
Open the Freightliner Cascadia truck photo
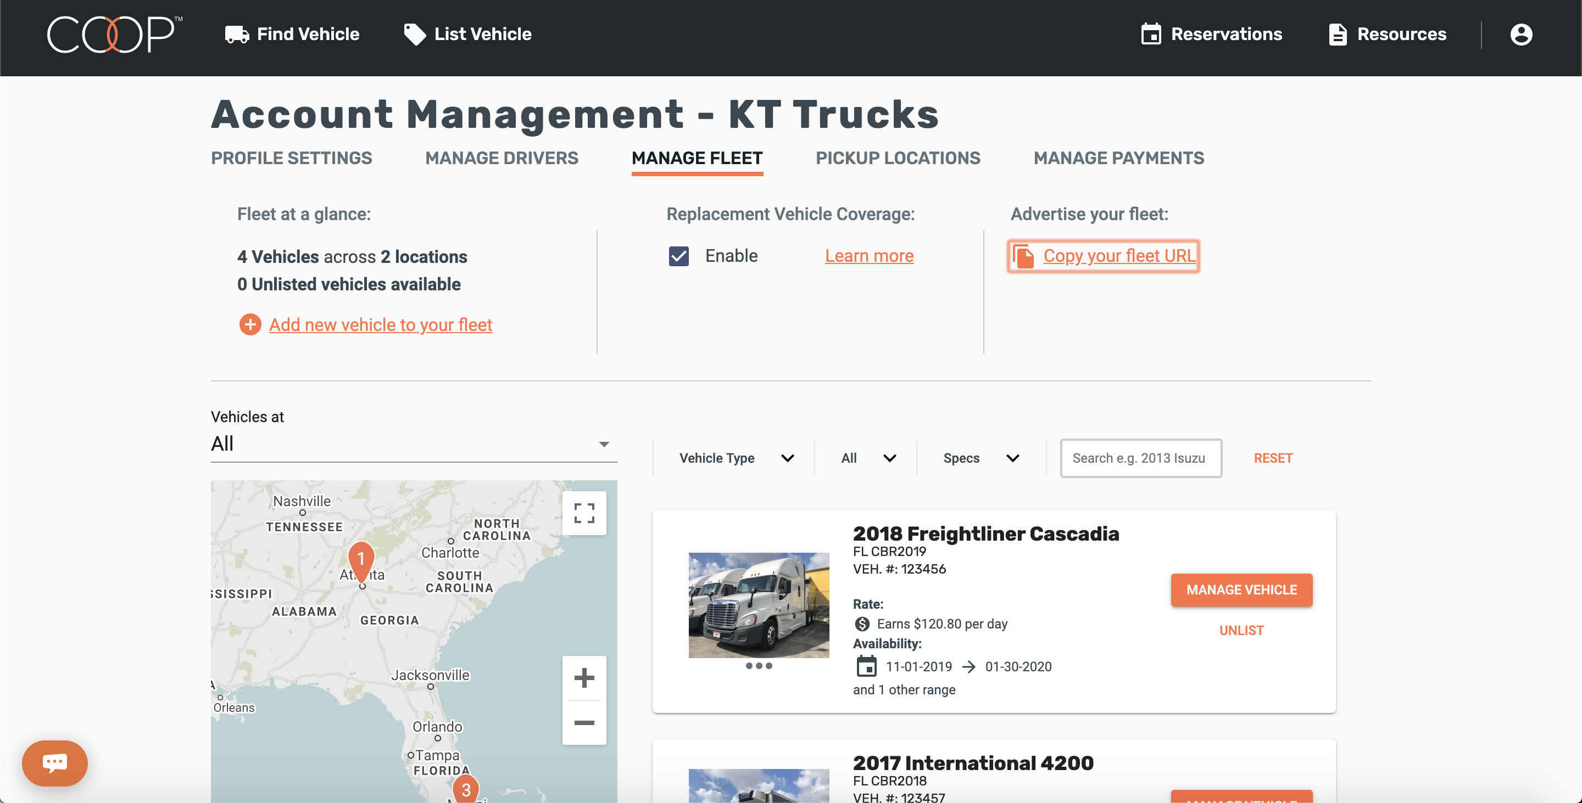tap(759, 605)
